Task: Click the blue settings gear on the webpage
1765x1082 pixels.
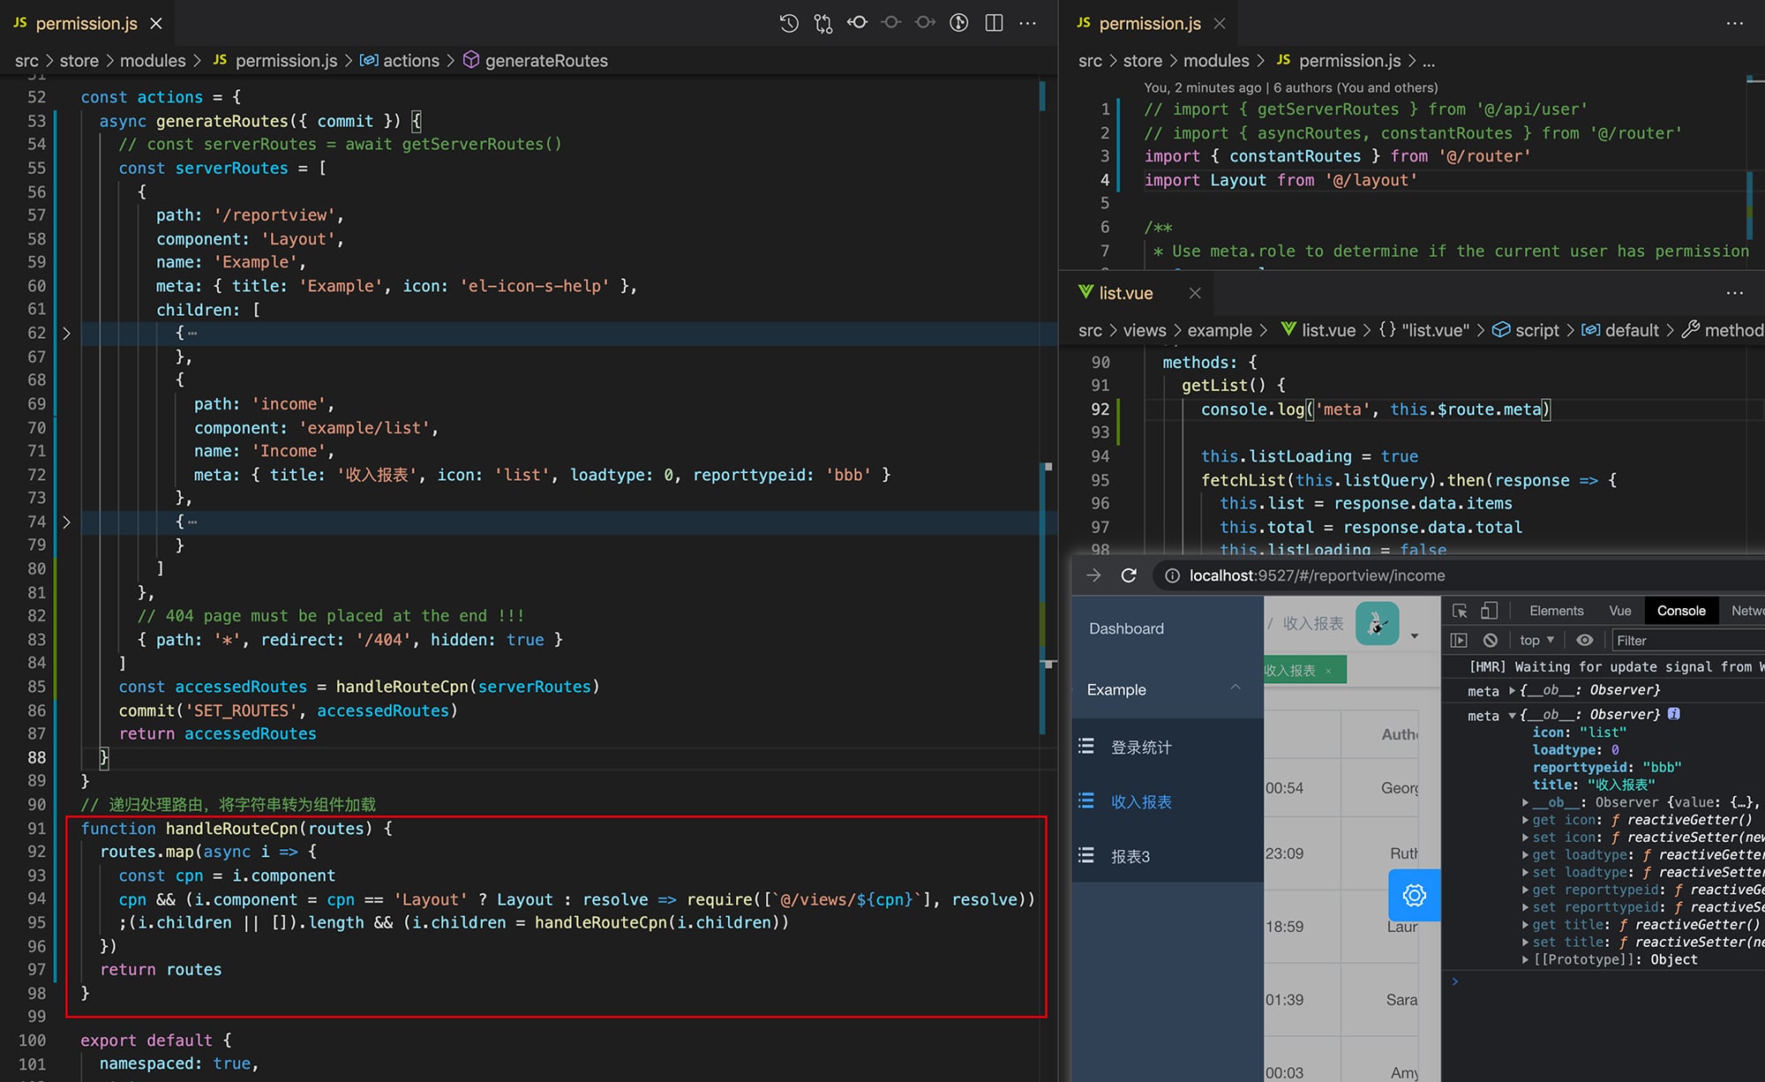Action: point(1414,895)
